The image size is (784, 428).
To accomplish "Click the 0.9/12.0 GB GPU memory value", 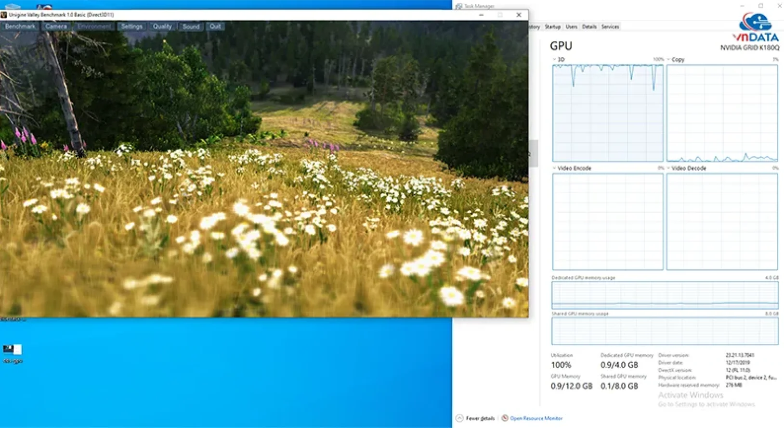I will [572, 386].
